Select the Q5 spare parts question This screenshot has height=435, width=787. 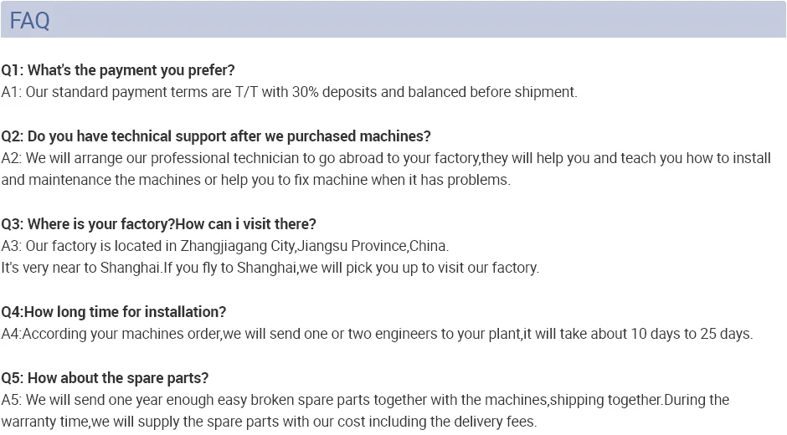point(105,378)
